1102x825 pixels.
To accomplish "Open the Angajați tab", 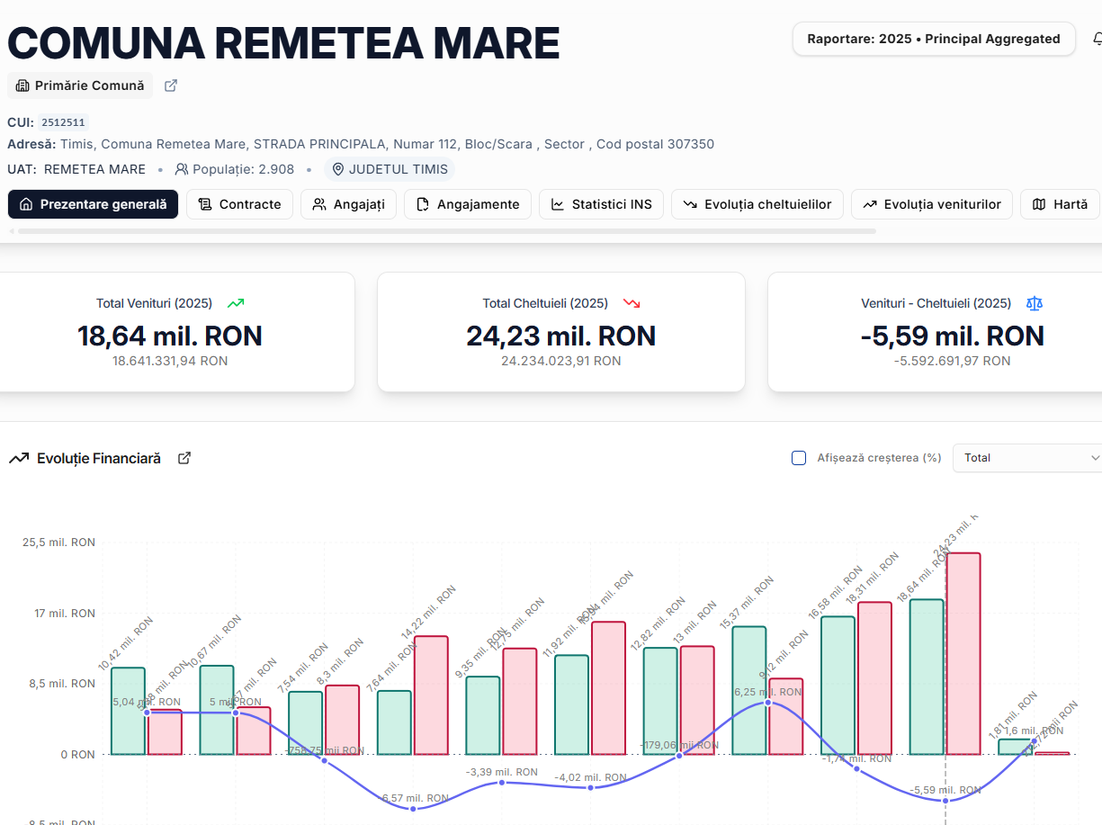I will coord(348,204).
